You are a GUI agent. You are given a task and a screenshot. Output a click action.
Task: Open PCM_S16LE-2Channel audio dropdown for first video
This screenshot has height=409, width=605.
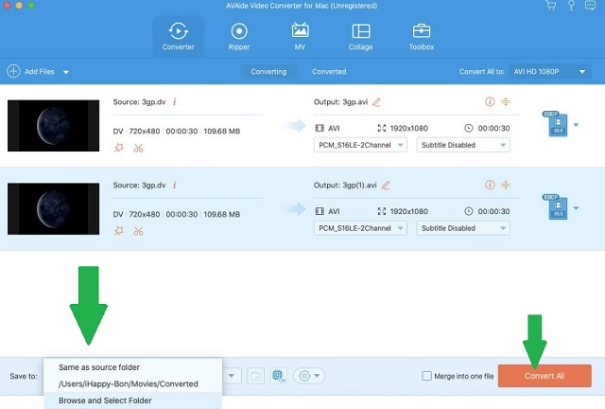pyautogui.click(x=360, y=145)
